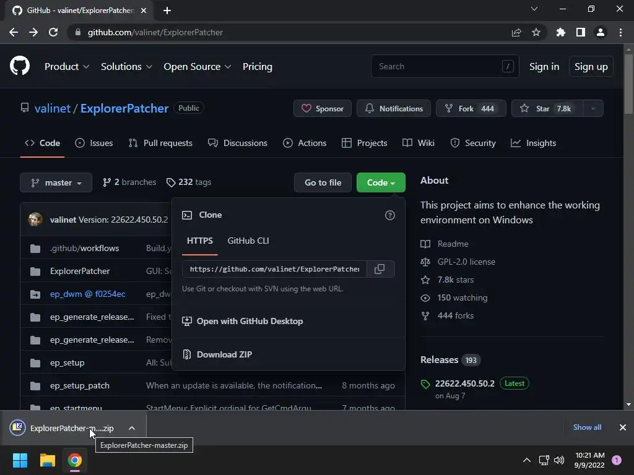Open the new tab plus button
Viewport: 634px width, 475px height.
[167, 11]
